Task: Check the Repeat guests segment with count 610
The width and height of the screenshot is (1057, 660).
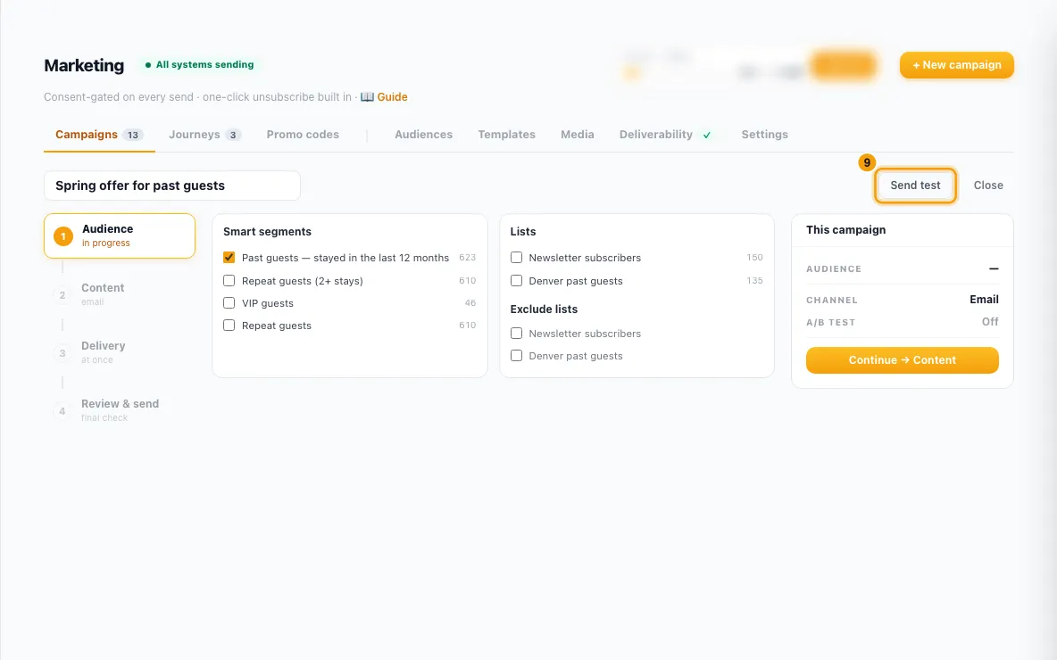Action: click(229, 326)
